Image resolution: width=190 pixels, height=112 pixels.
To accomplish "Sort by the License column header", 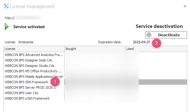I will (34, 49).
